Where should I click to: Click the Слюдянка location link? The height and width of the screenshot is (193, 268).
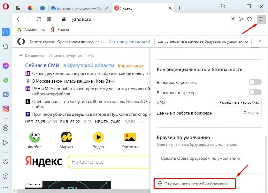pos(34,56)
